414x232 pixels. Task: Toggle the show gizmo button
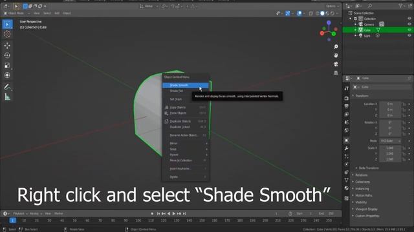point(287,13)
